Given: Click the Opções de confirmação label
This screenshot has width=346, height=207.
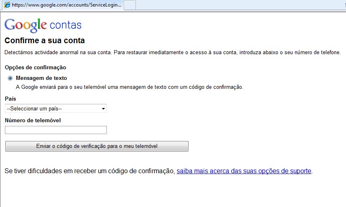Looking at the screenshot, I should [35, 68].
